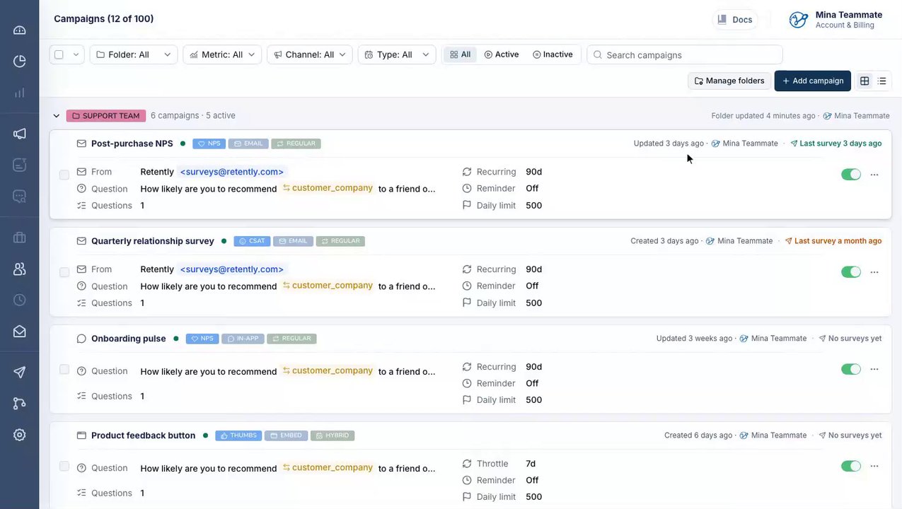Open the Onboarding pulse campaign title
This screenshot has height=509, width=902.
pyautogui.click(x=129, y=339)
